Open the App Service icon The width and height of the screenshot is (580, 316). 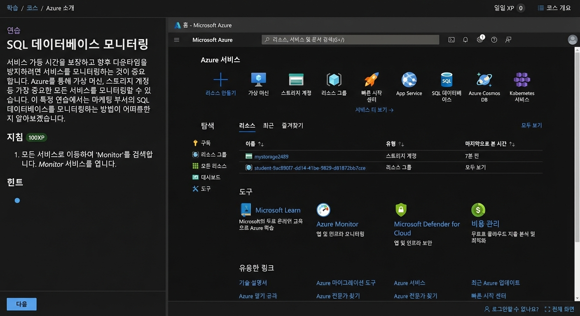pos(409,80)
